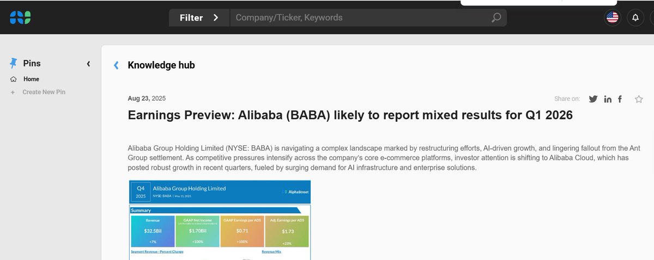Image resolution: width=654 pixels, height=260 pixels.
Task: Go back using the Knowledge hub arrow
Action: (x=116, y=65)
